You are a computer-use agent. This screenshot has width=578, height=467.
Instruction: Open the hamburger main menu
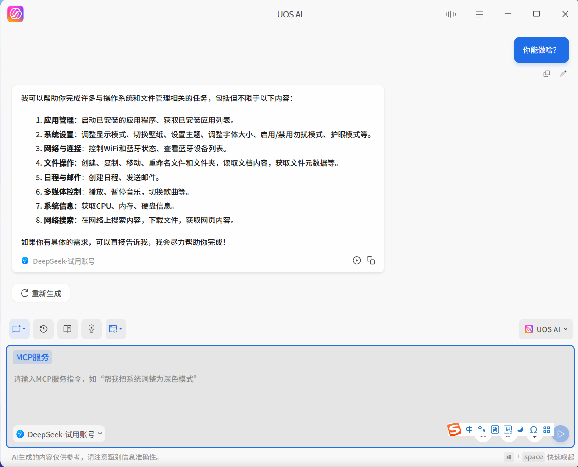pyautogui.click(x=479, y=14)
